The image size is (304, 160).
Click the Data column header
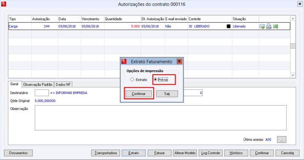pos(70,19)
